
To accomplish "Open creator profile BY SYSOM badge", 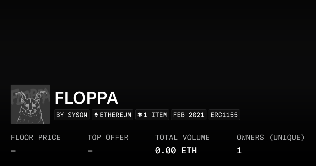I will pyautogui.click(x=72, y=115).
